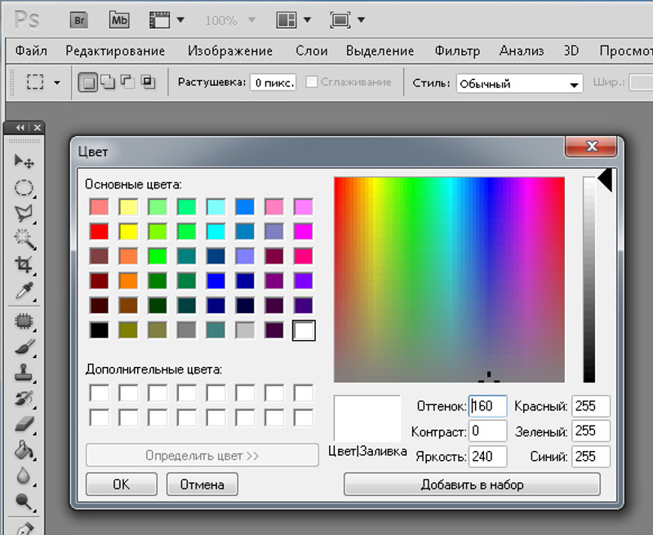The image size is (653, 535).
Task: Select the Paint Bucket tool
Action: point(24,449)
